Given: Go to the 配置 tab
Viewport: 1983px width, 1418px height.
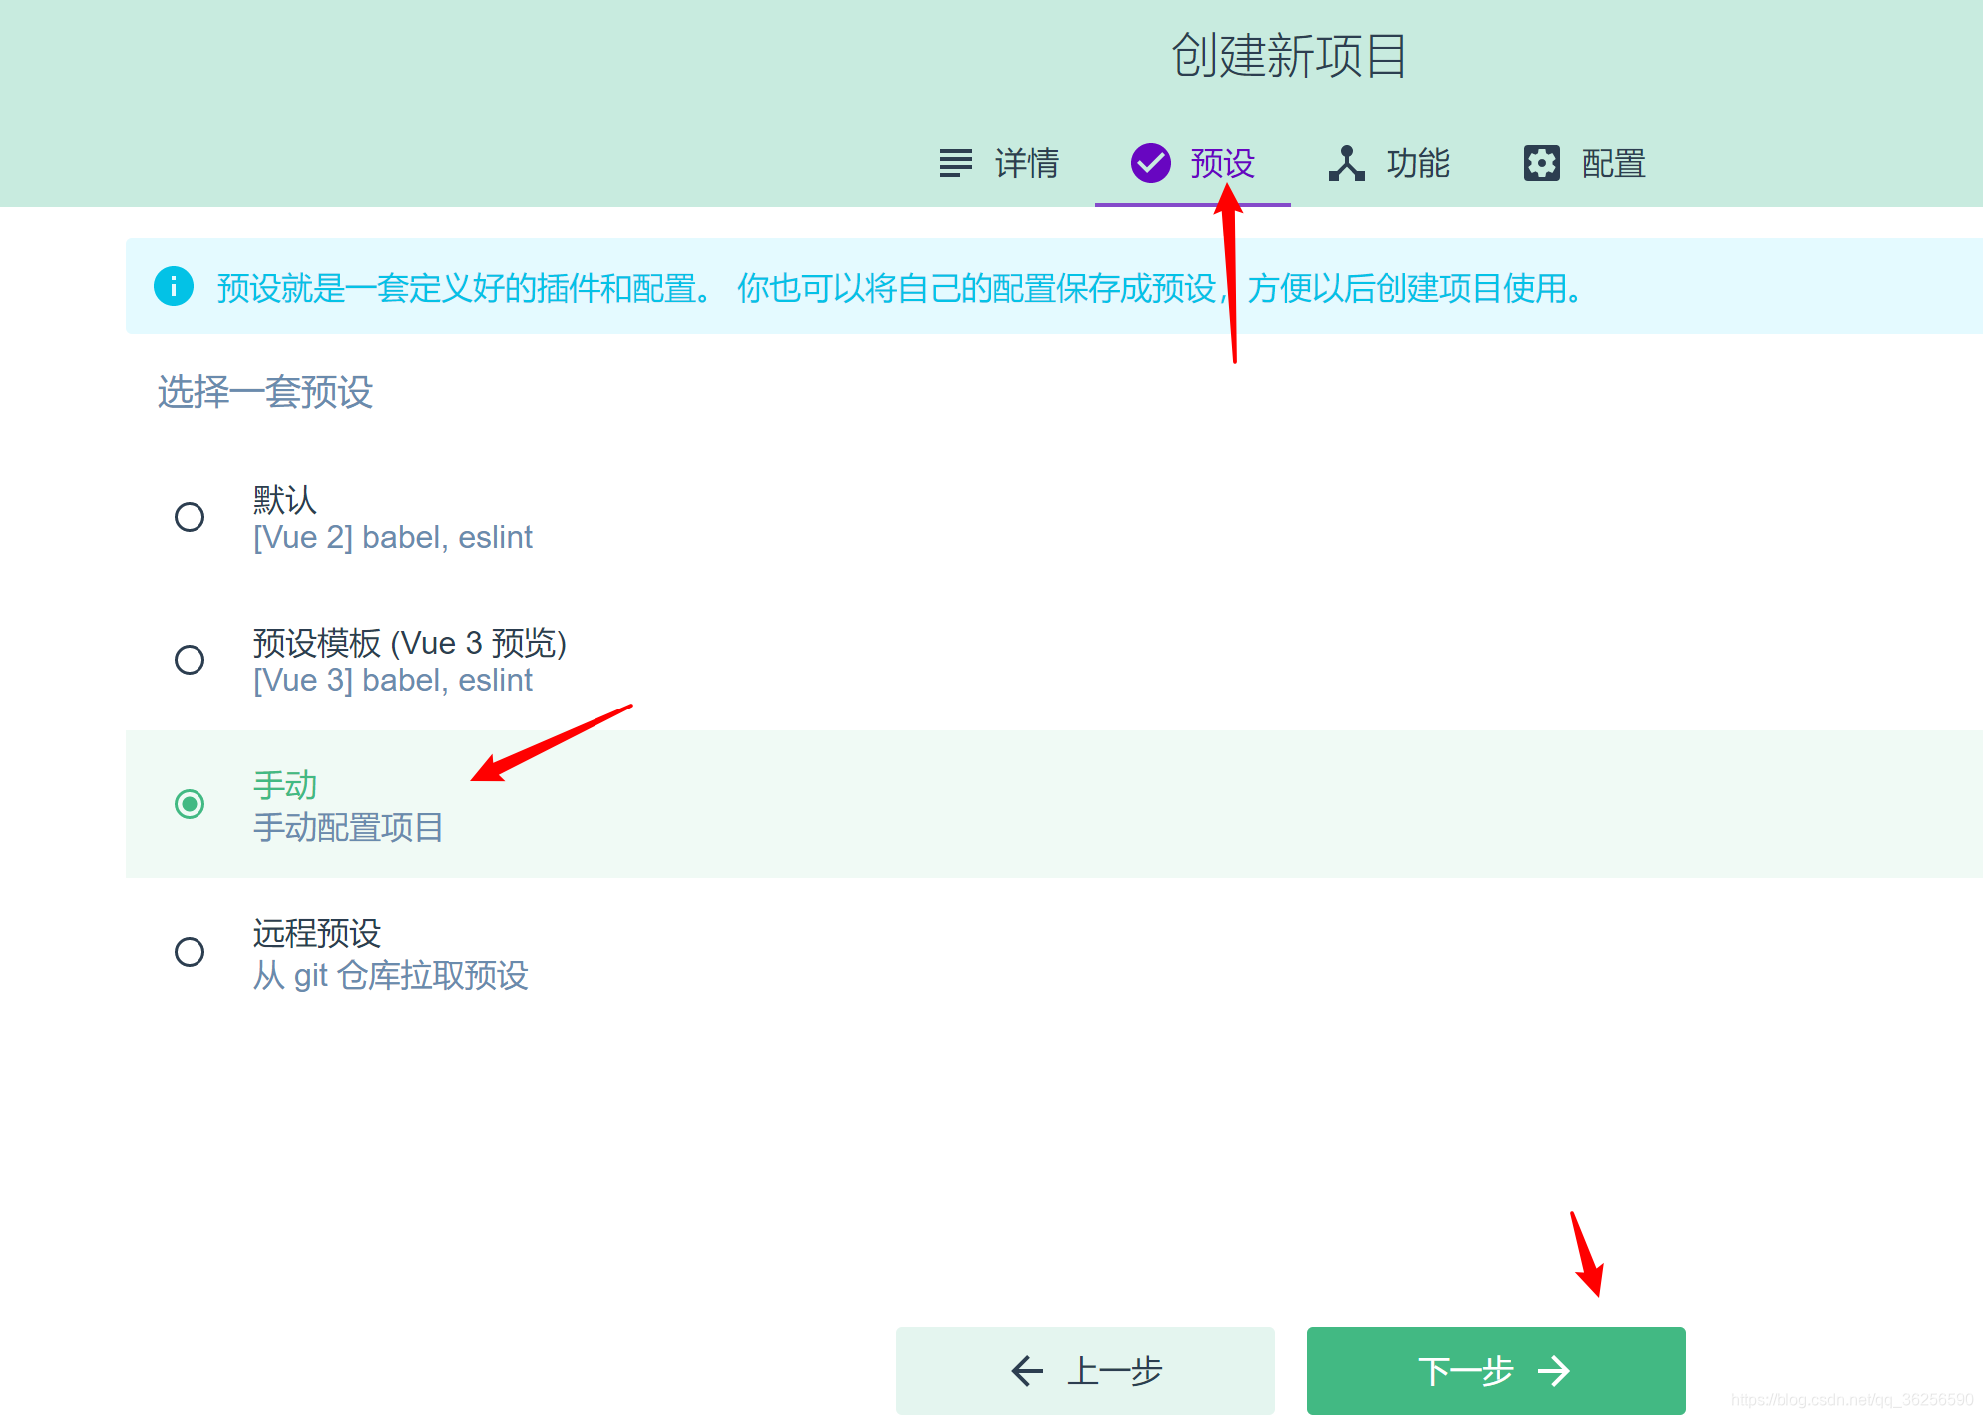Looking at the screenshot, I should 1613,163.
